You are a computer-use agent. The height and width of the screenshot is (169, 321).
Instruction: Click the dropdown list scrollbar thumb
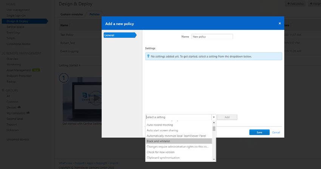(214, 129)
